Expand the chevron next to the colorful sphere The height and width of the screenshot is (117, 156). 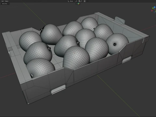[x=77, y=4]
